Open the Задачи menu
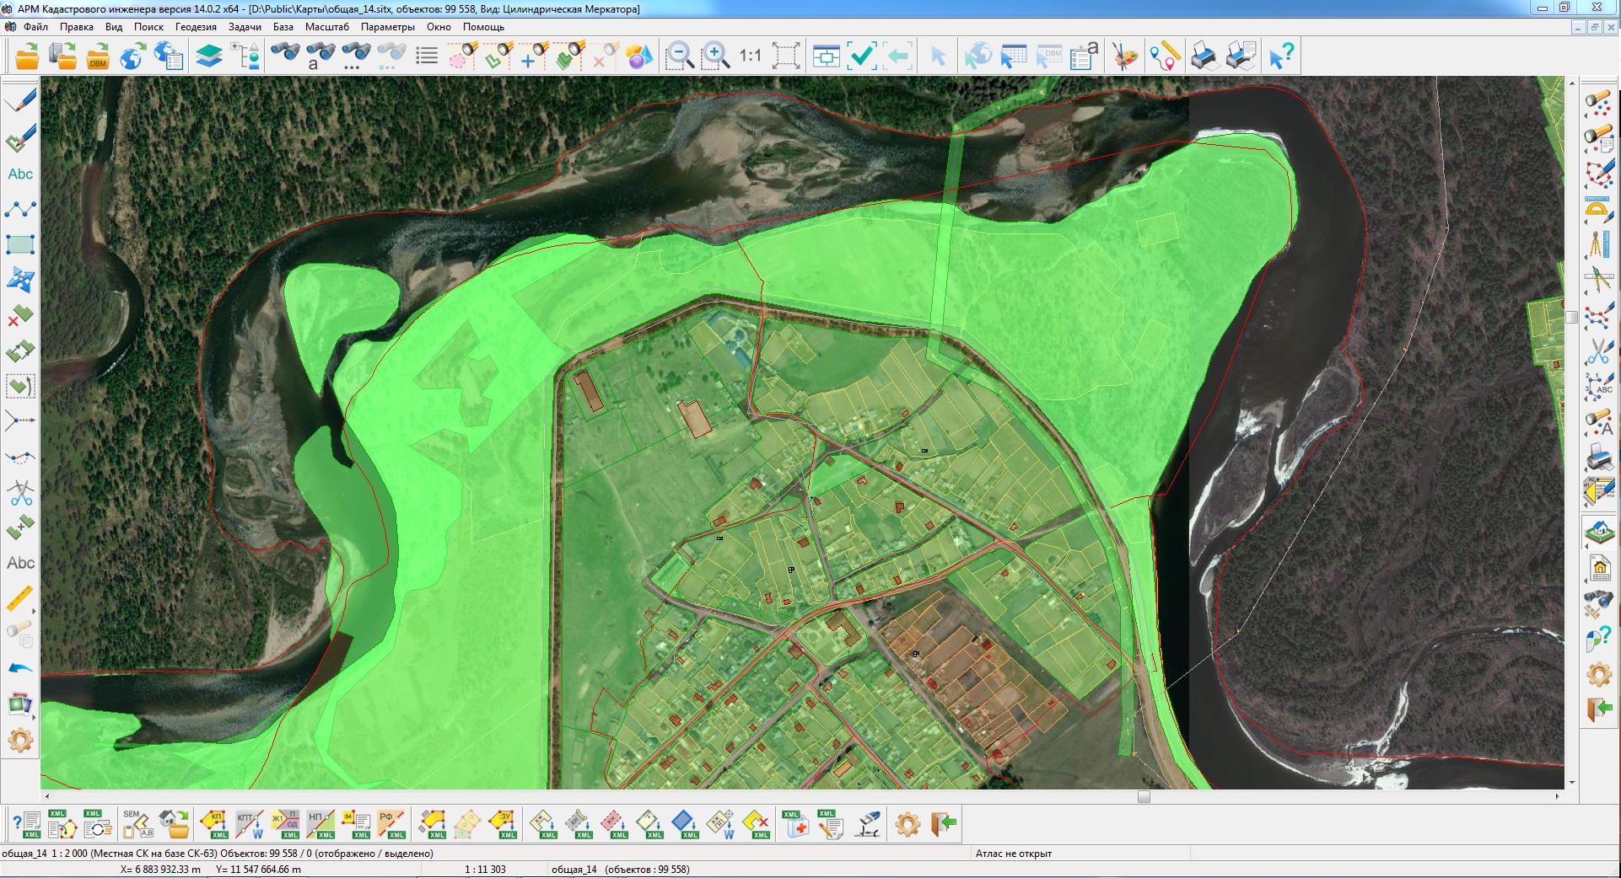This screenshot has height=878, width=1621. click(x=245, y=27)
